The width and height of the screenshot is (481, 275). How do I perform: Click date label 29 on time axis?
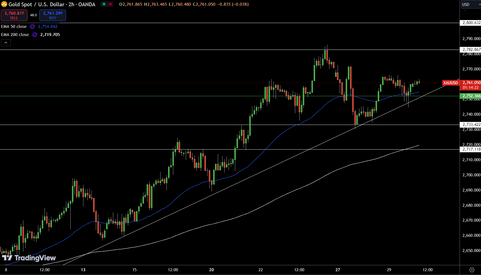point(389,270)
